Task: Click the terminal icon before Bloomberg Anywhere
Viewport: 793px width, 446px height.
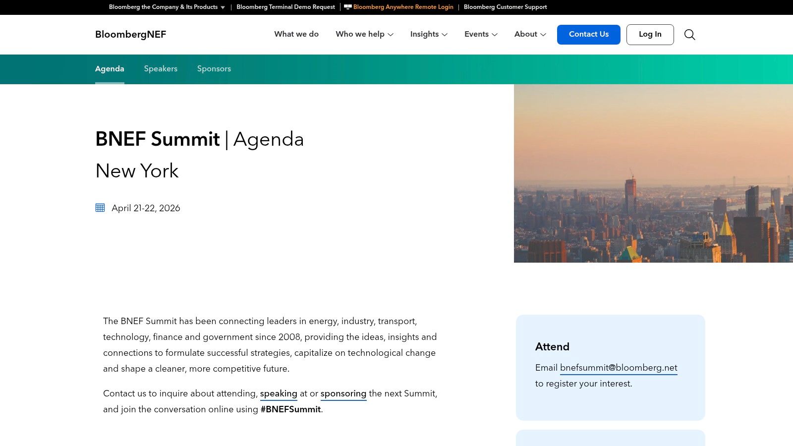Action: 348,7
